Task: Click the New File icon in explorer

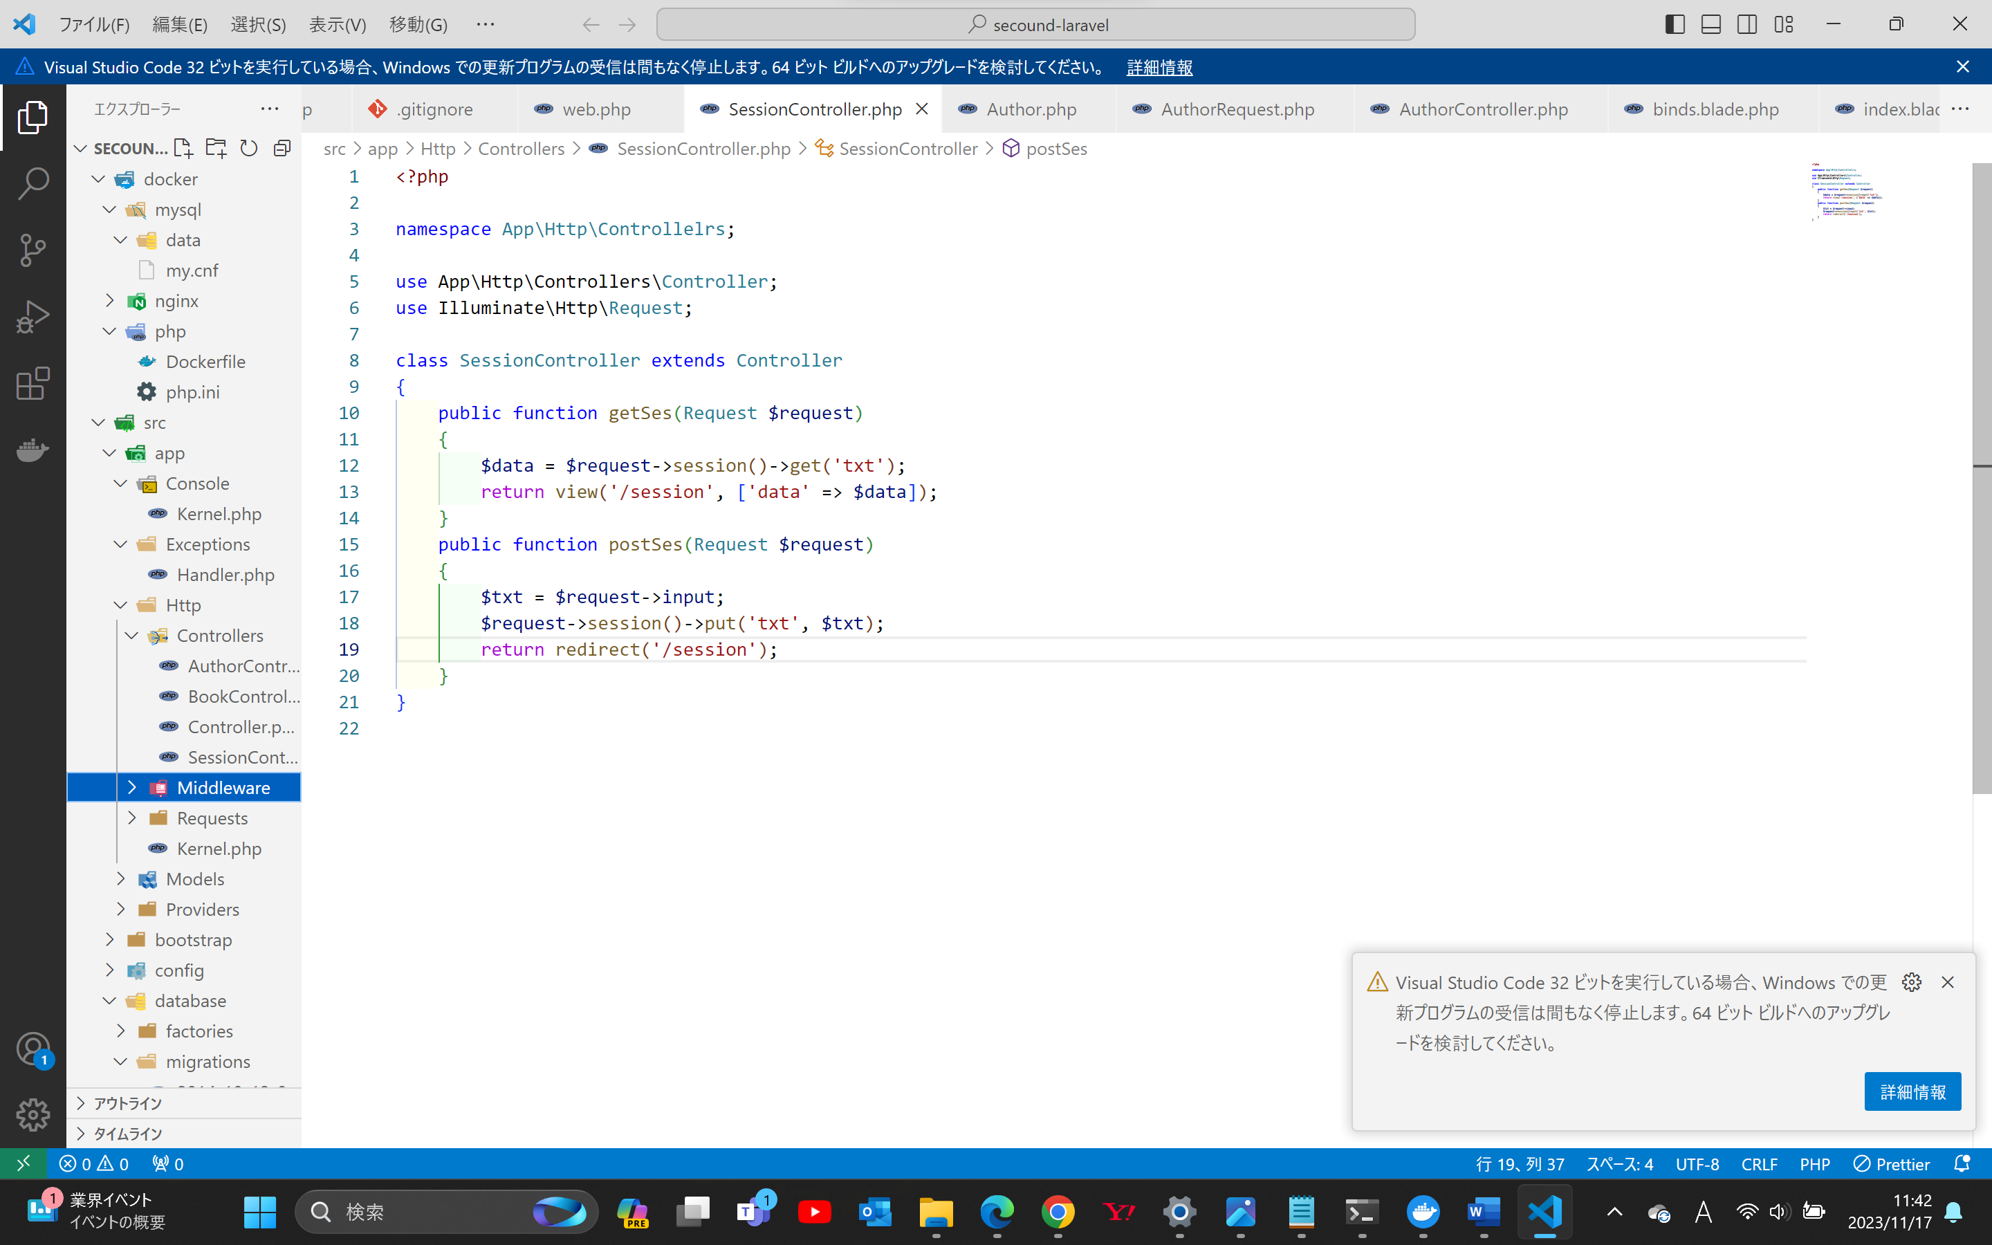Action: point(183,148)
